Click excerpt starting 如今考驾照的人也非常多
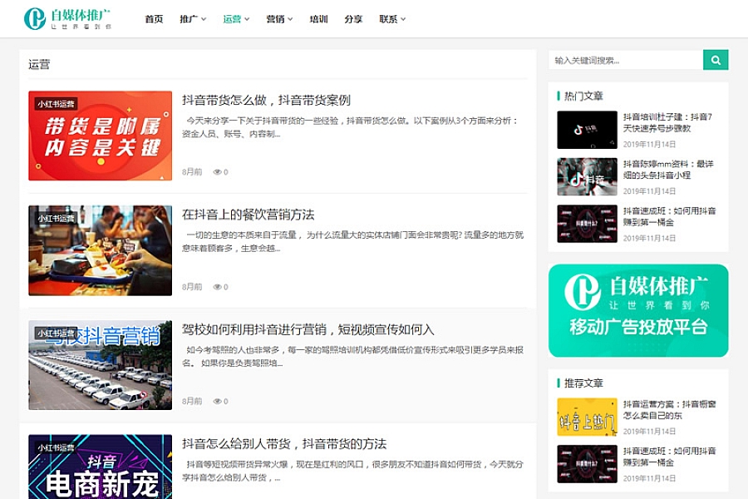The height and width of the screenshot is (499, 748). [x=352, y=356]
